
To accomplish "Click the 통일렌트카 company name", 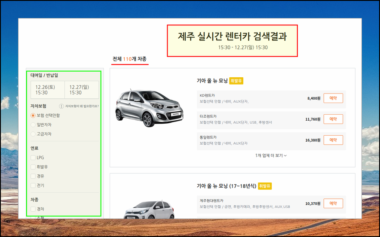I will coord(208,137).
